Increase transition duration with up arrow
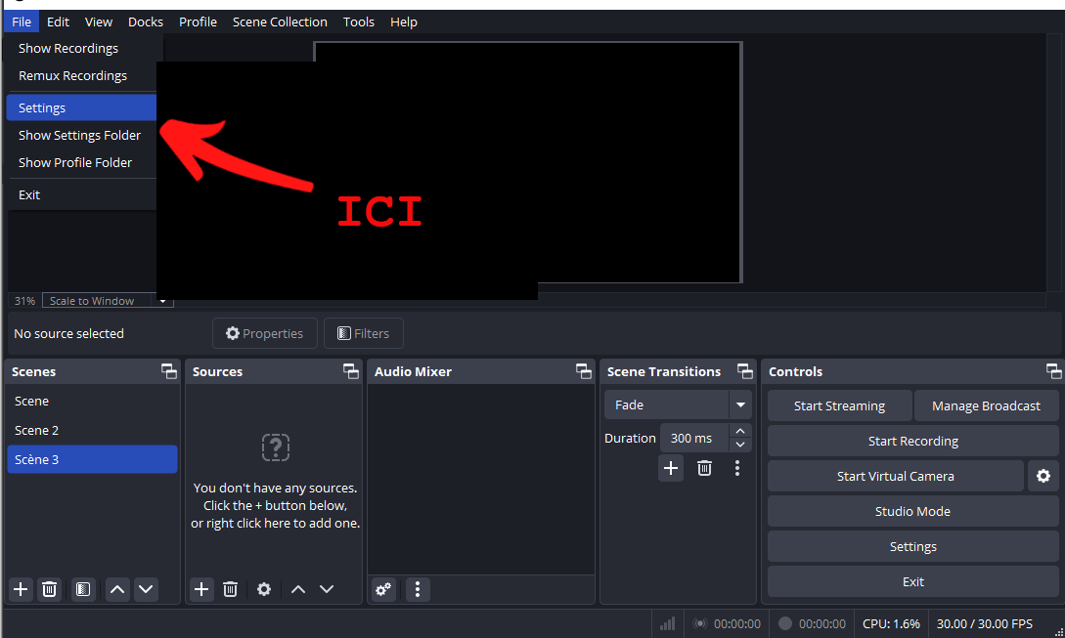Image resolution: width=1065 pixels, height=638 pixels. click(740, 431)
